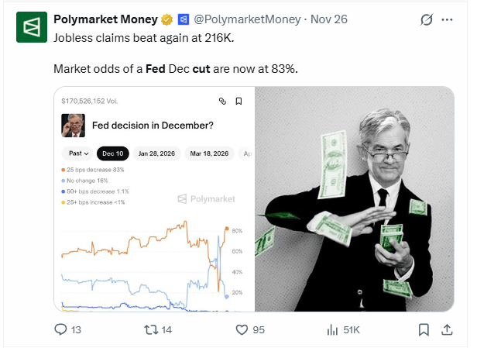Click the blue affiliate badge icon
The height and width of the screenshot is (348, 477).
tap(183, 20)
